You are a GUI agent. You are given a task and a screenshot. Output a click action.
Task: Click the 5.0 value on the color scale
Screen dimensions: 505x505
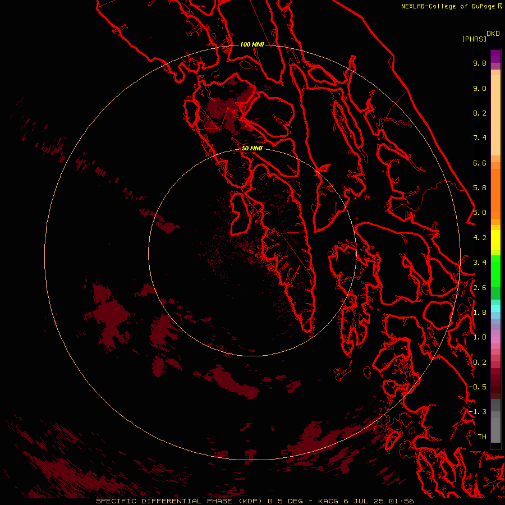coord(480,213)
